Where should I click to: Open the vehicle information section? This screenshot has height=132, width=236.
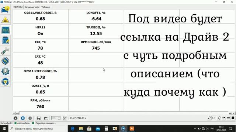(x=6, y=10)
